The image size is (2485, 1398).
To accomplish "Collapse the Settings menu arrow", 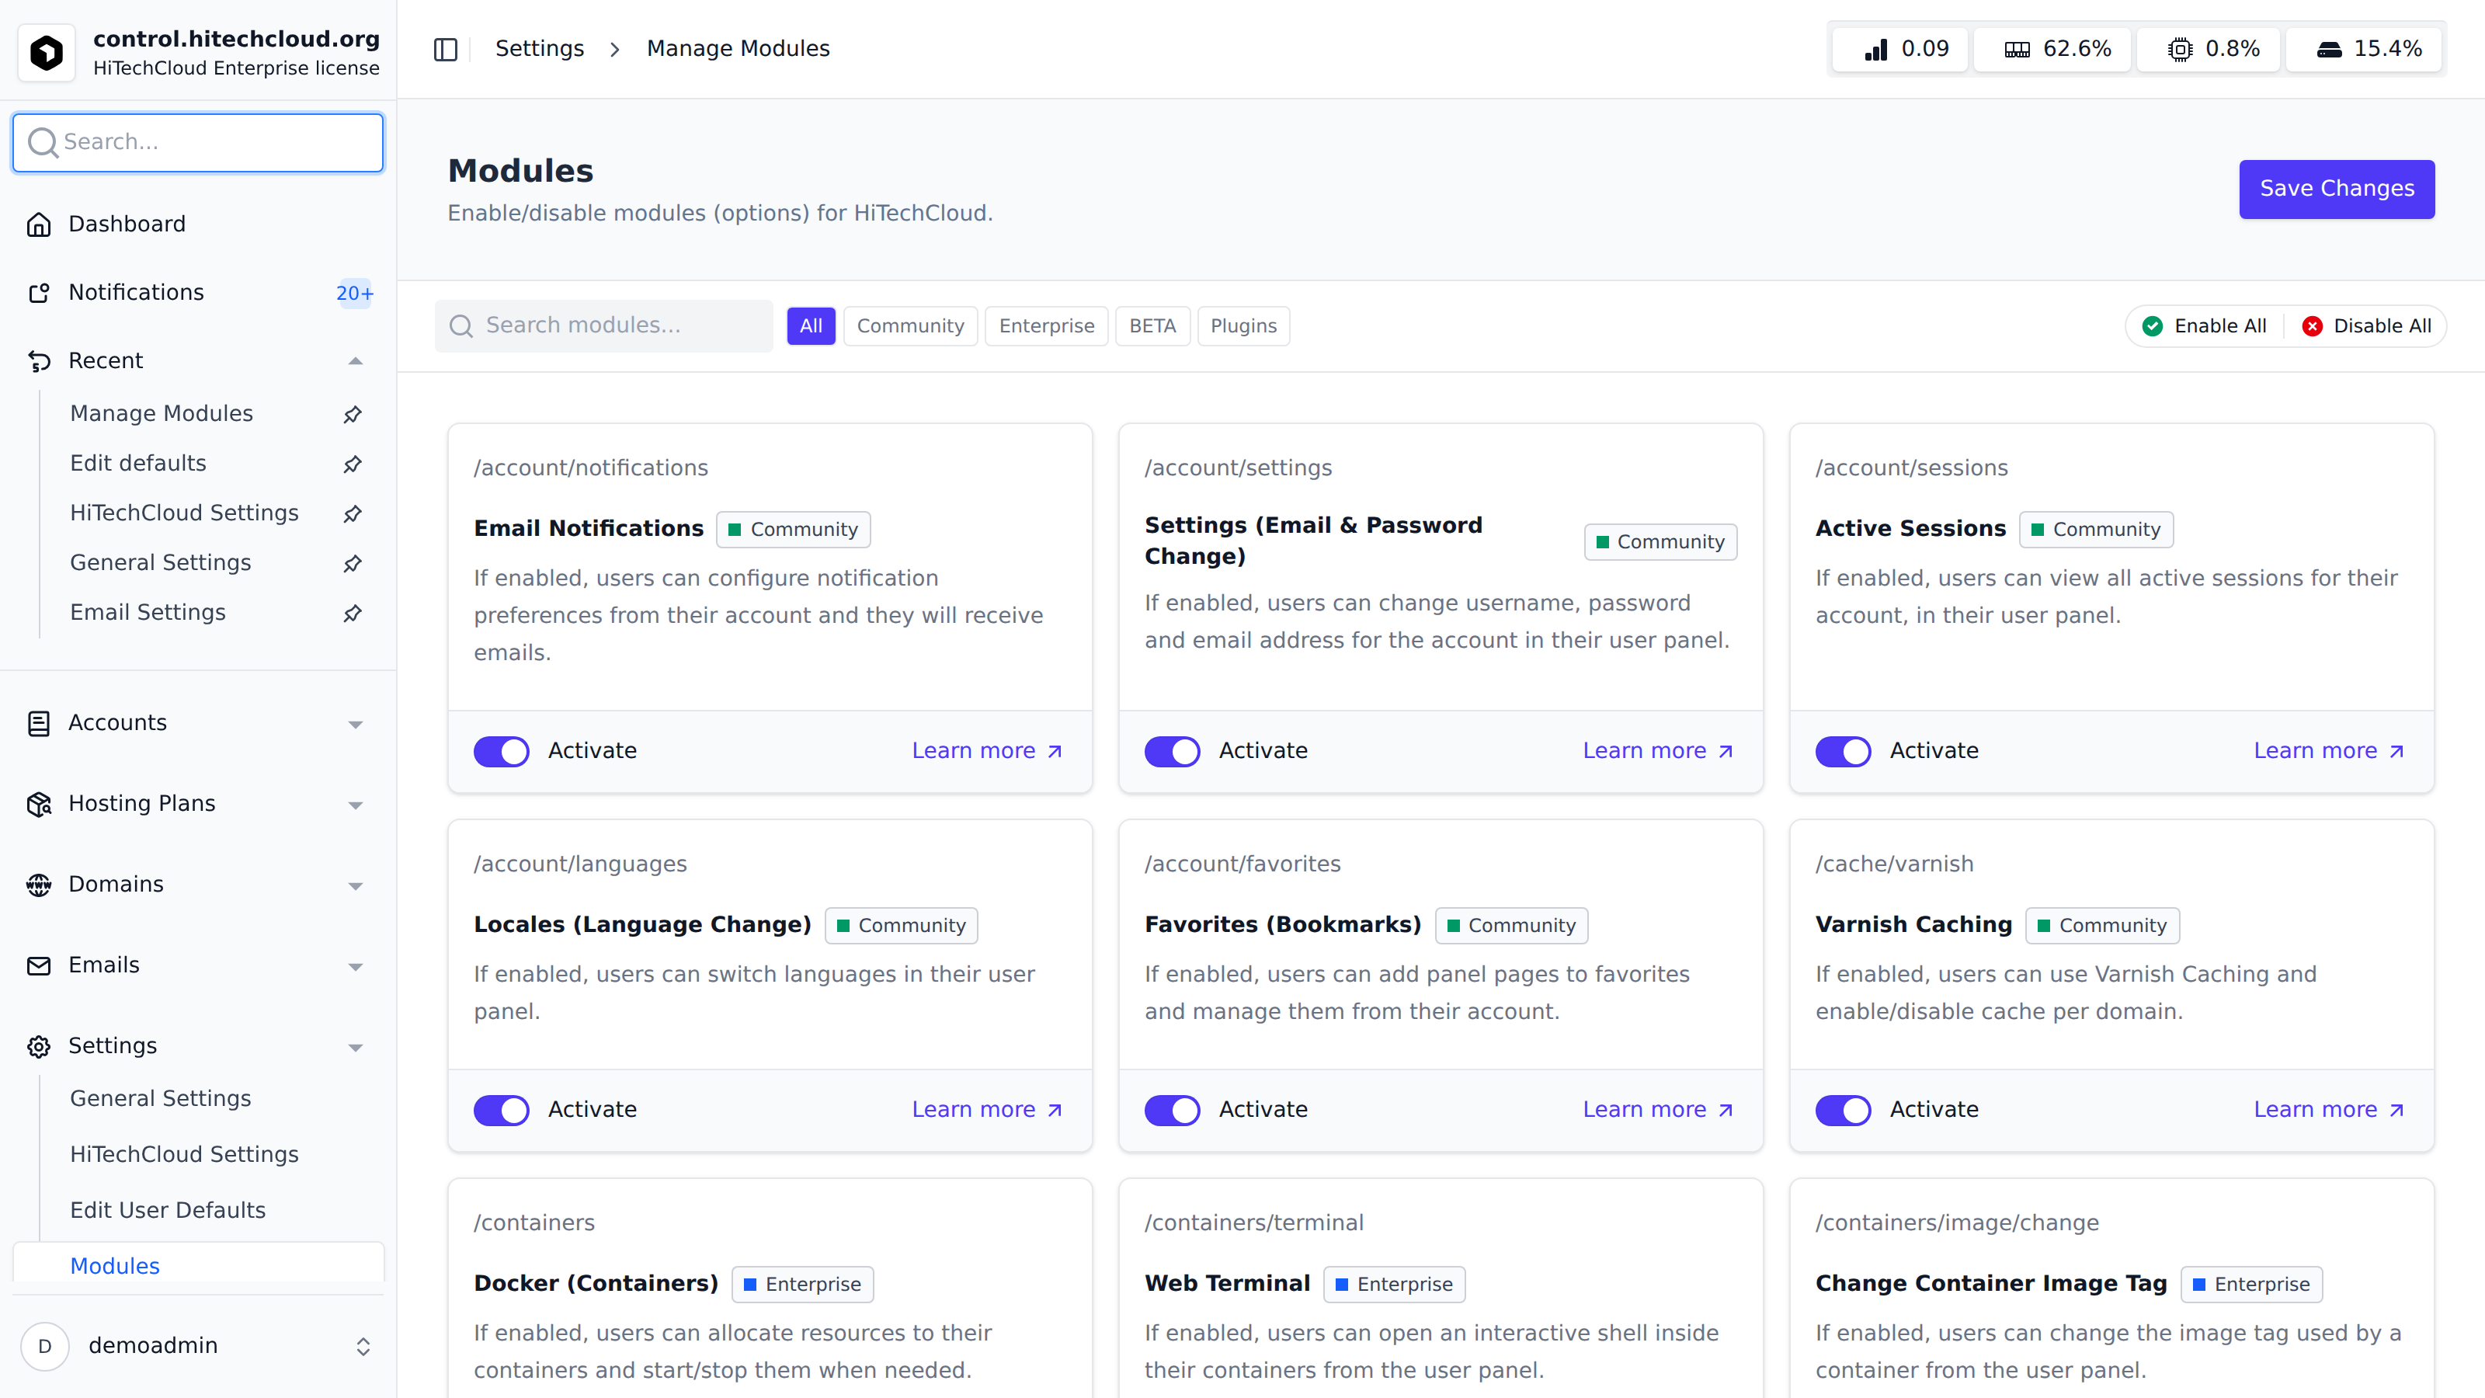I will point(355,1048).
